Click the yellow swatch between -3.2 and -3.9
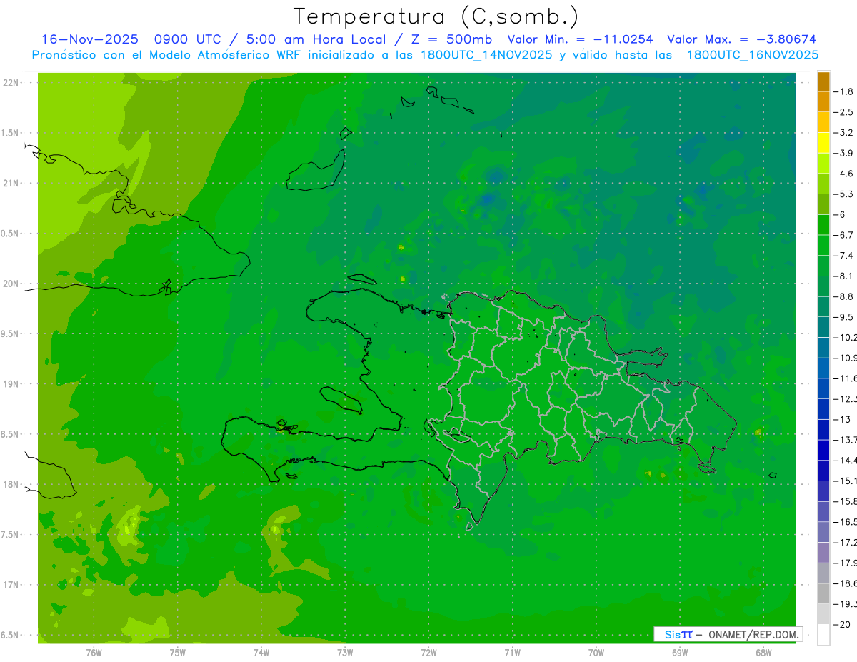Image resolution: width=857 pixels, height=662 pixels. [823, 144]
